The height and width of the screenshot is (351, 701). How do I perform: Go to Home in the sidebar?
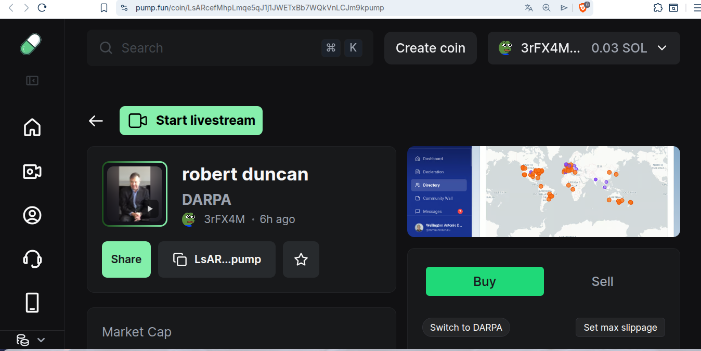(32, 127)
